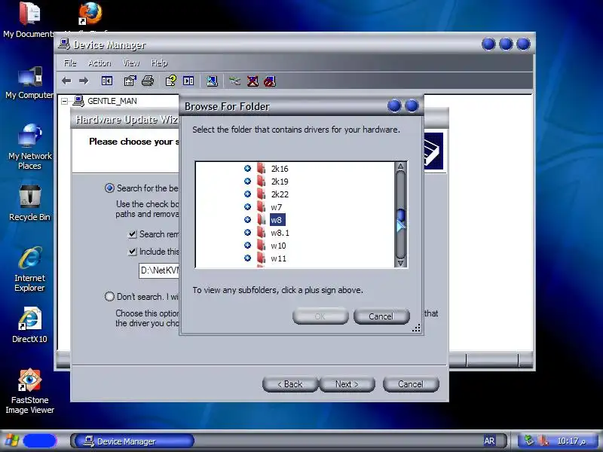The height and width of the screenshot is (452, 603).
Task: Toggle the action pane toolbar icon
Action: [188, 81]
